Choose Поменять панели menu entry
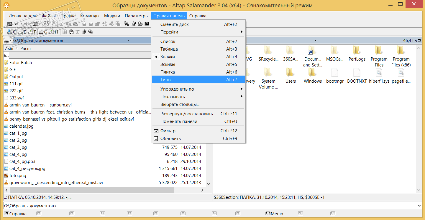The width and height of the screenshot is (425, 220). pos(198,121)
